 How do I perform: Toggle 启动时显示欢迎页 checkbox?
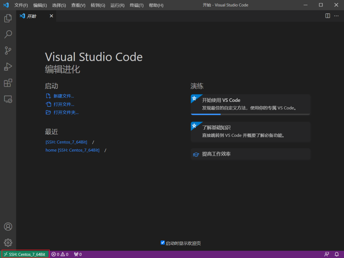tap(162, 243)
